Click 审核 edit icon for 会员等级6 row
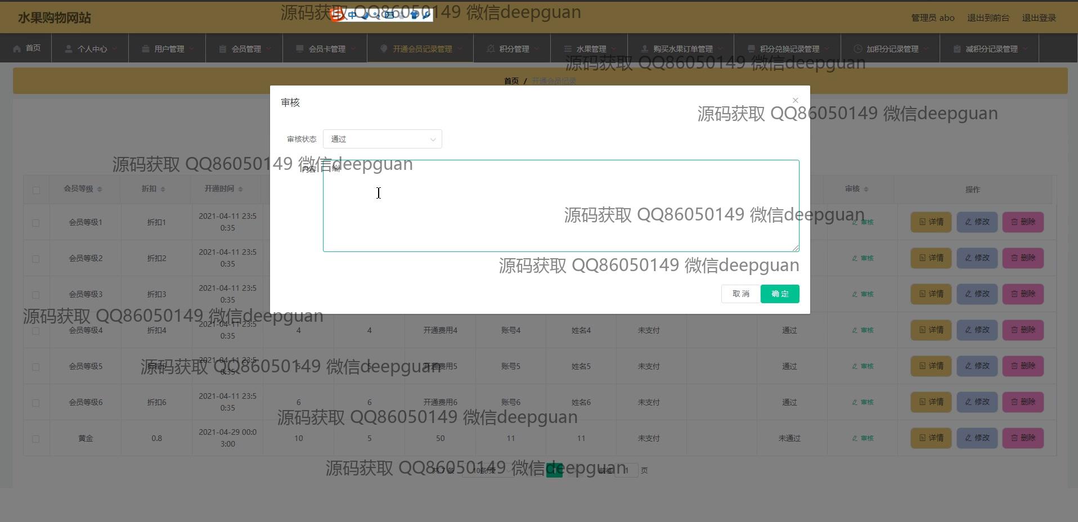 (x=855, y=402)
